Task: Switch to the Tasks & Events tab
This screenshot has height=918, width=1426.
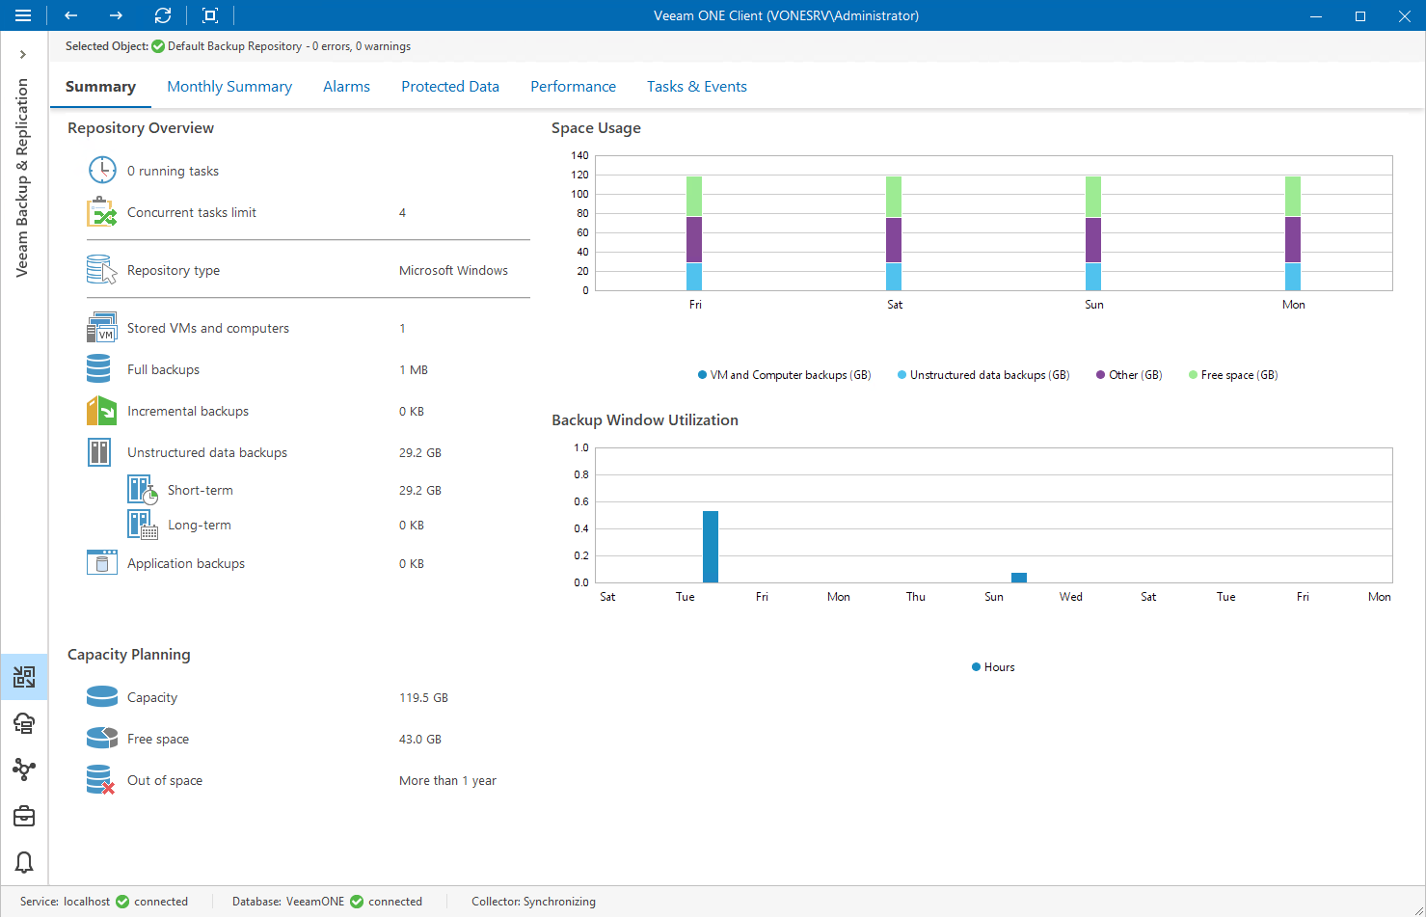Action: tap(697, 86)
